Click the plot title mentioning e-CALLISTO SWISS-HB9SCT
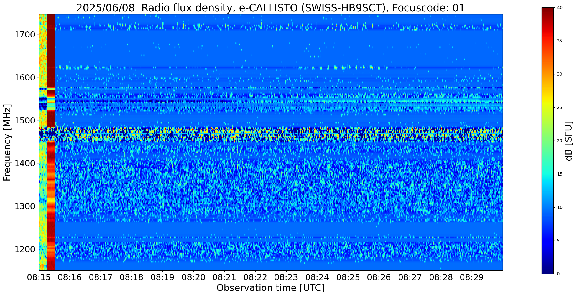The width and height of the screenshot is (577, 296). pos(270,8)
